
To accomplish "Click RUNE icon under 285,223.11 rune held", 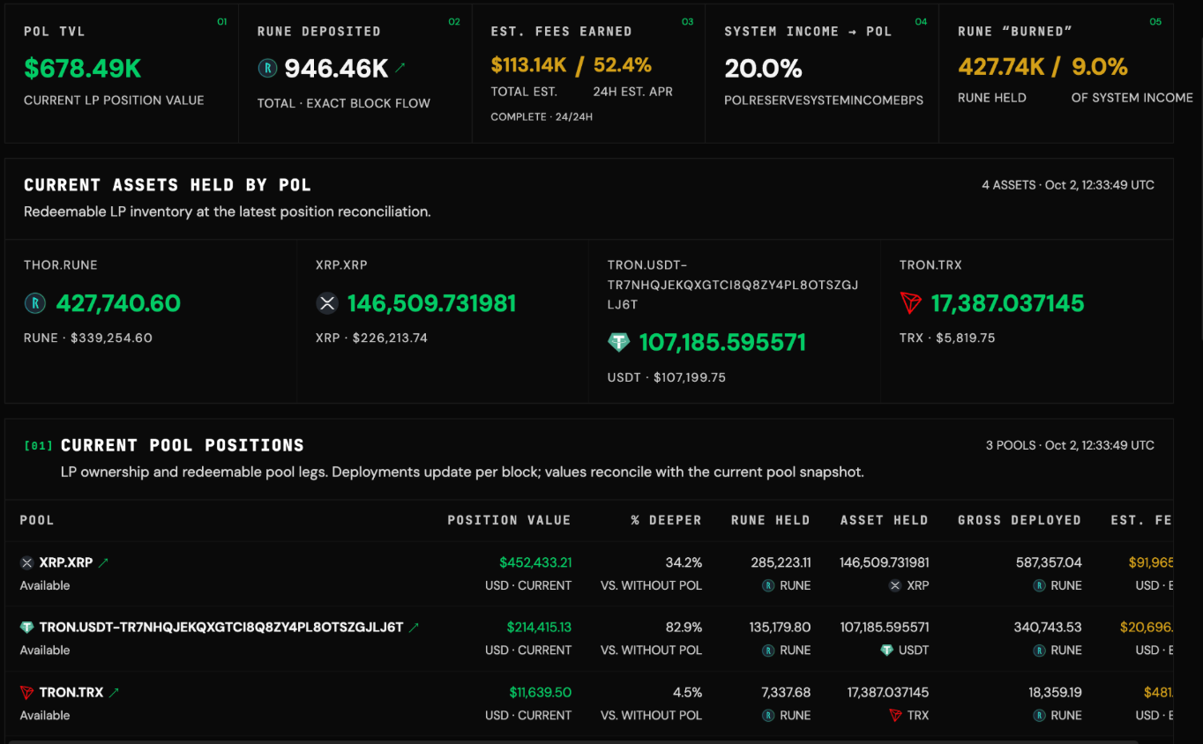I will pos(769,585).
